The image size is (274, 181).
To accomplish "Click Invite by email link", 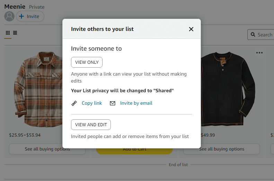I will [136, 103].
